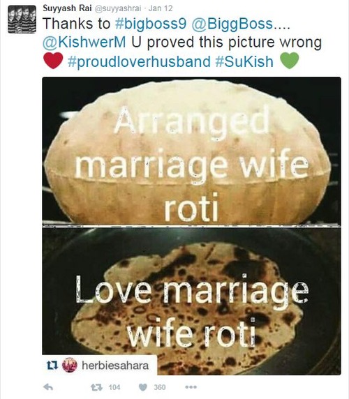Open the three-dot more options menu
The height and width of the screenshot is (399, 349).
tap(191, 387)
